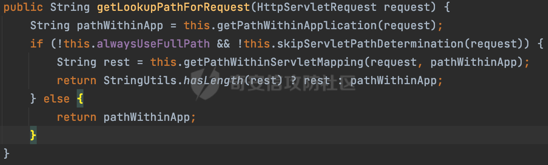Click the highlighted opening brace after else
This screenshot has height=165, width=548.
click(80, 99)
